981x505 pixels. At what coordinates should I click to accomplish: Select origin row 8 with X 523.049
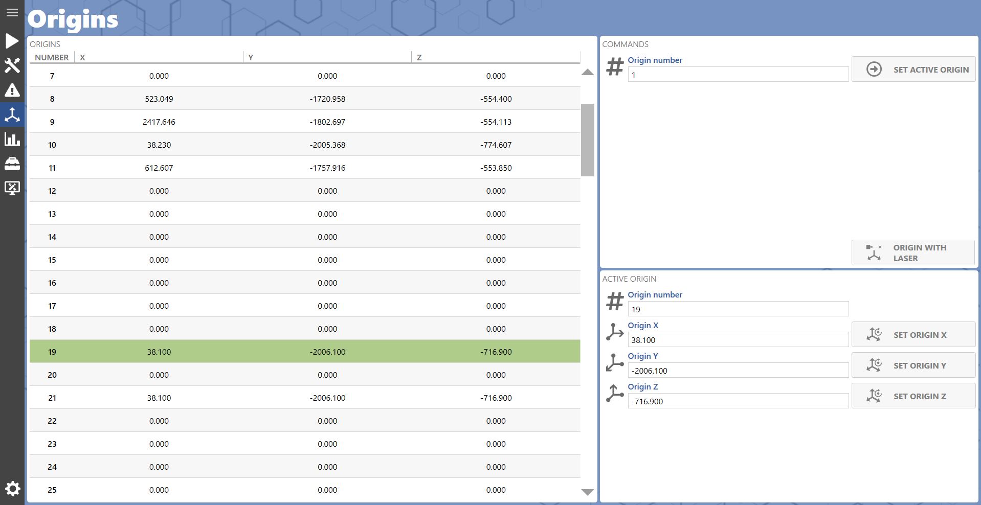(x=305, y=99)
